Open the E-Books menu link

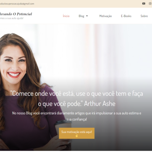(x=126, y=16)
